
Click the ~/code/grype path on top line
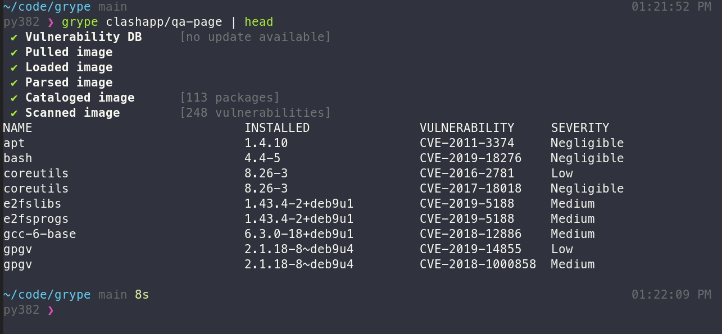coord(47,7)
